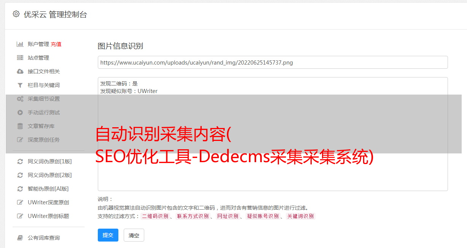Viewport: 467px width, 248px height.
Task: Click the book icon for 公有词库查询
Action: pyautogui.click(x=20, y=238)
